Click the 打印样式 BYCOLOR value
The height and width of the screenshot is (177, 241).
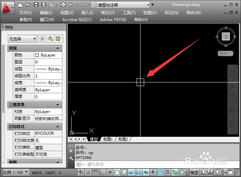click(x=48, y=133)
